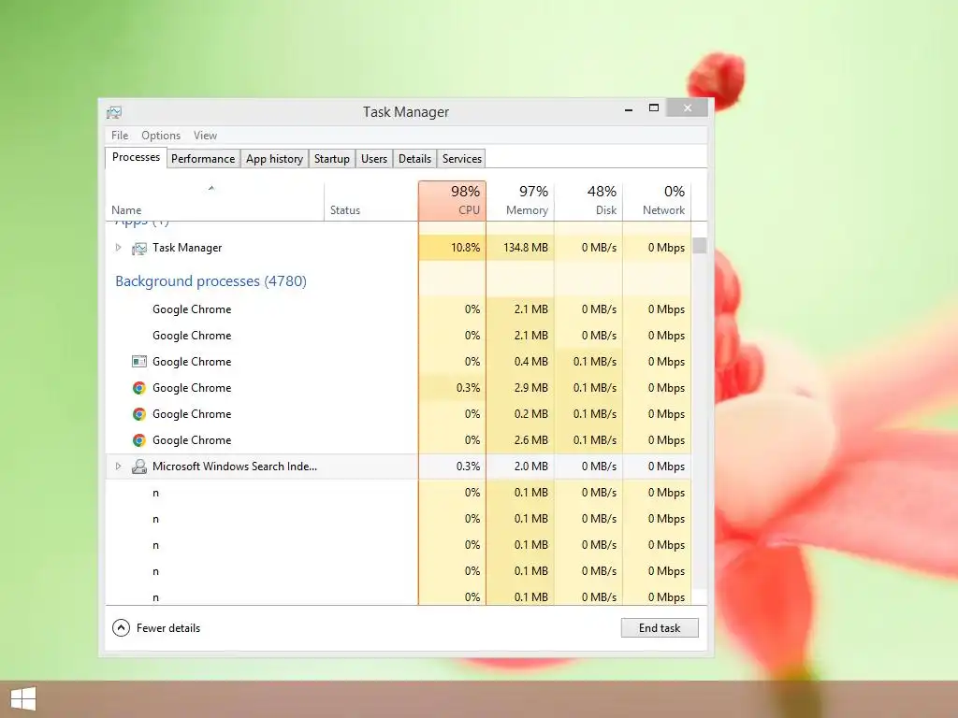Image resolution: width=958 pixels, height=718 pixels.
Task: Click the Task Manager title bar icon
Action: coord(114,112)
